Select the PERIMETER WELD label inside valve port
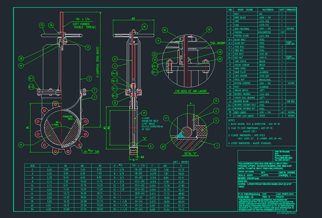The width and height of the screenshot is (322, 218). 69,118
